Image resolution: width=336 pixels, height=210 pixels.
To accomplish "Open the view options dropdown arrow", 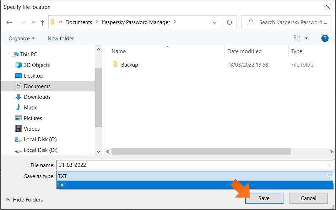I will coord(307,38).
